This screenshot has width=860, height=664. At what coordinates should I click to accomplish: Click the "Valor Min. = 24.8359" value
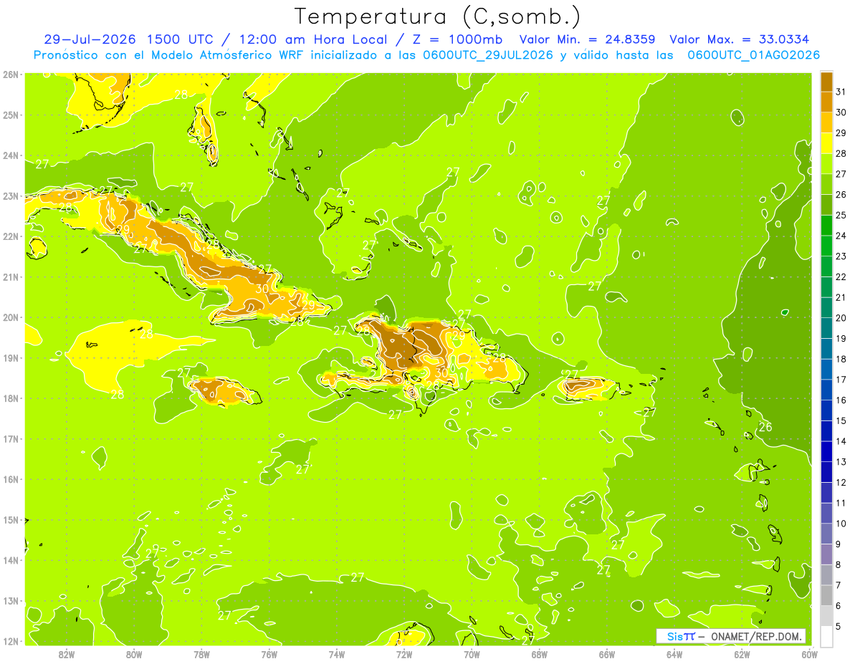pos(588,39)
